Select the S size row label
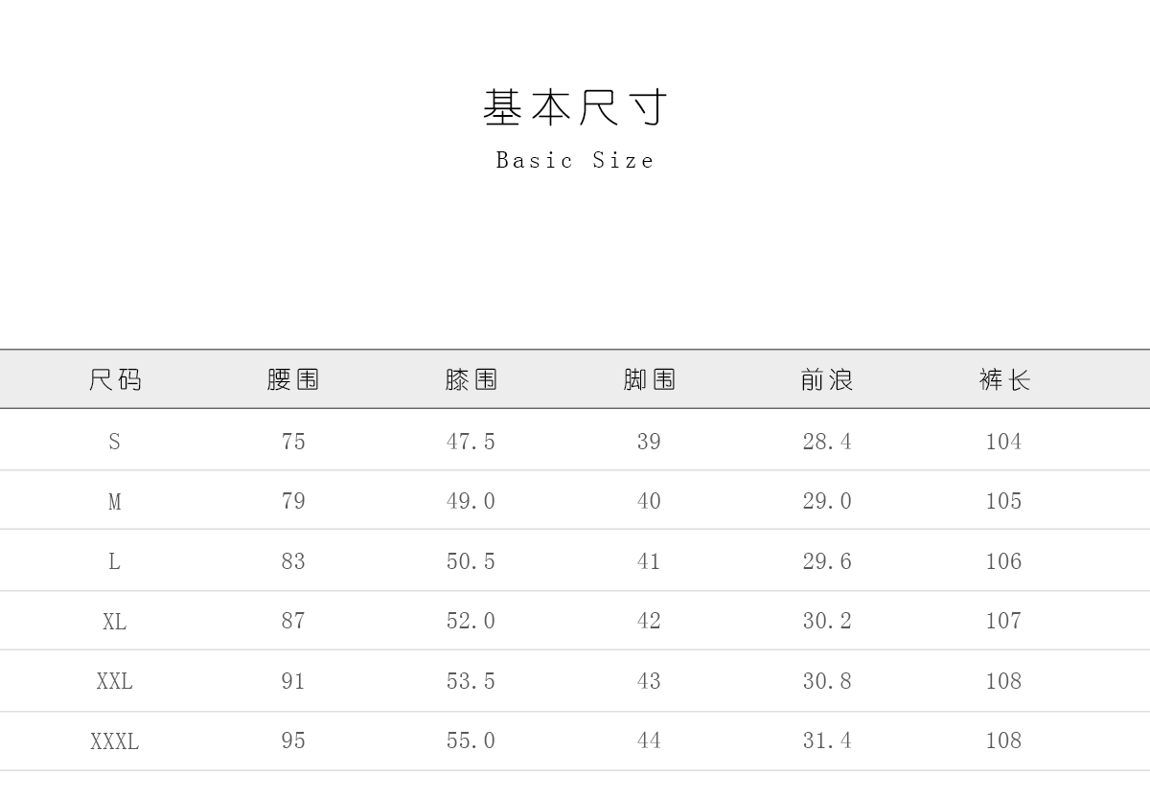Viewport: 1150px width, 797px height. (115, 442)
